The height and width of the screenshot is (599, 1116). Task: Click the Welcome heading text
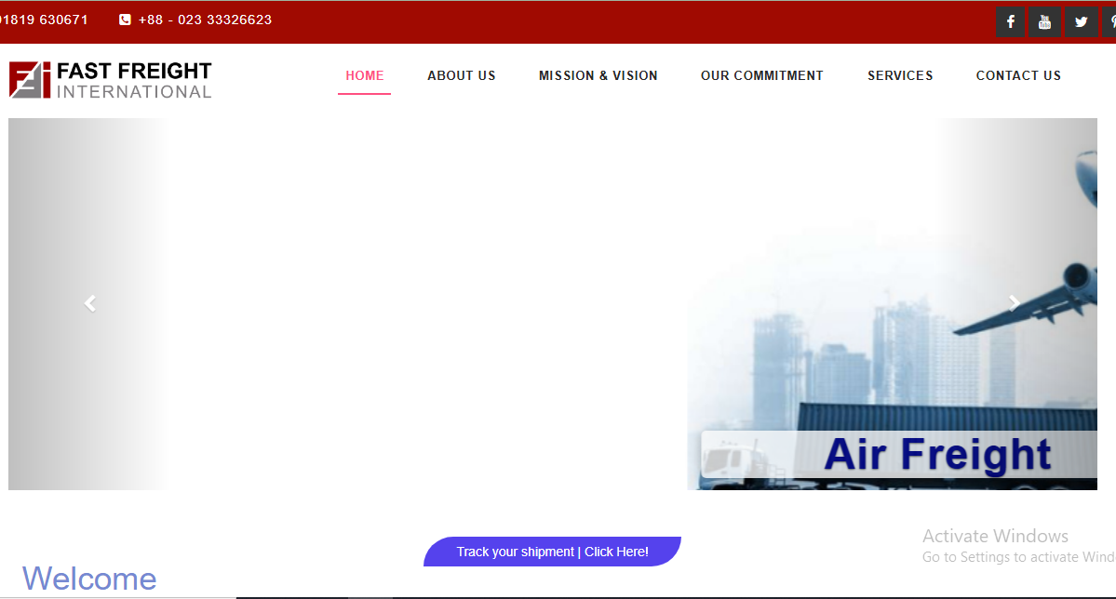pyautogui.click(x=89, y=579)
